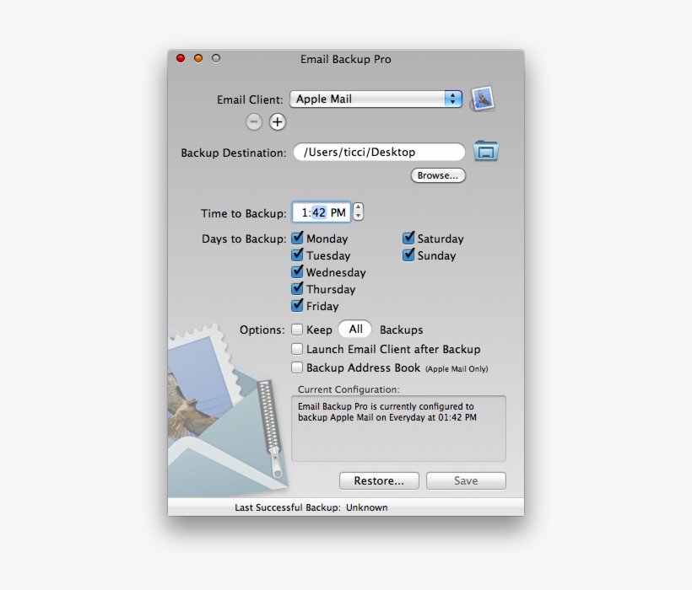Uncheck the Saturday checkbox
Image resolution: width=692 pixels, height=590 pixels.
[x=408, y=239]
